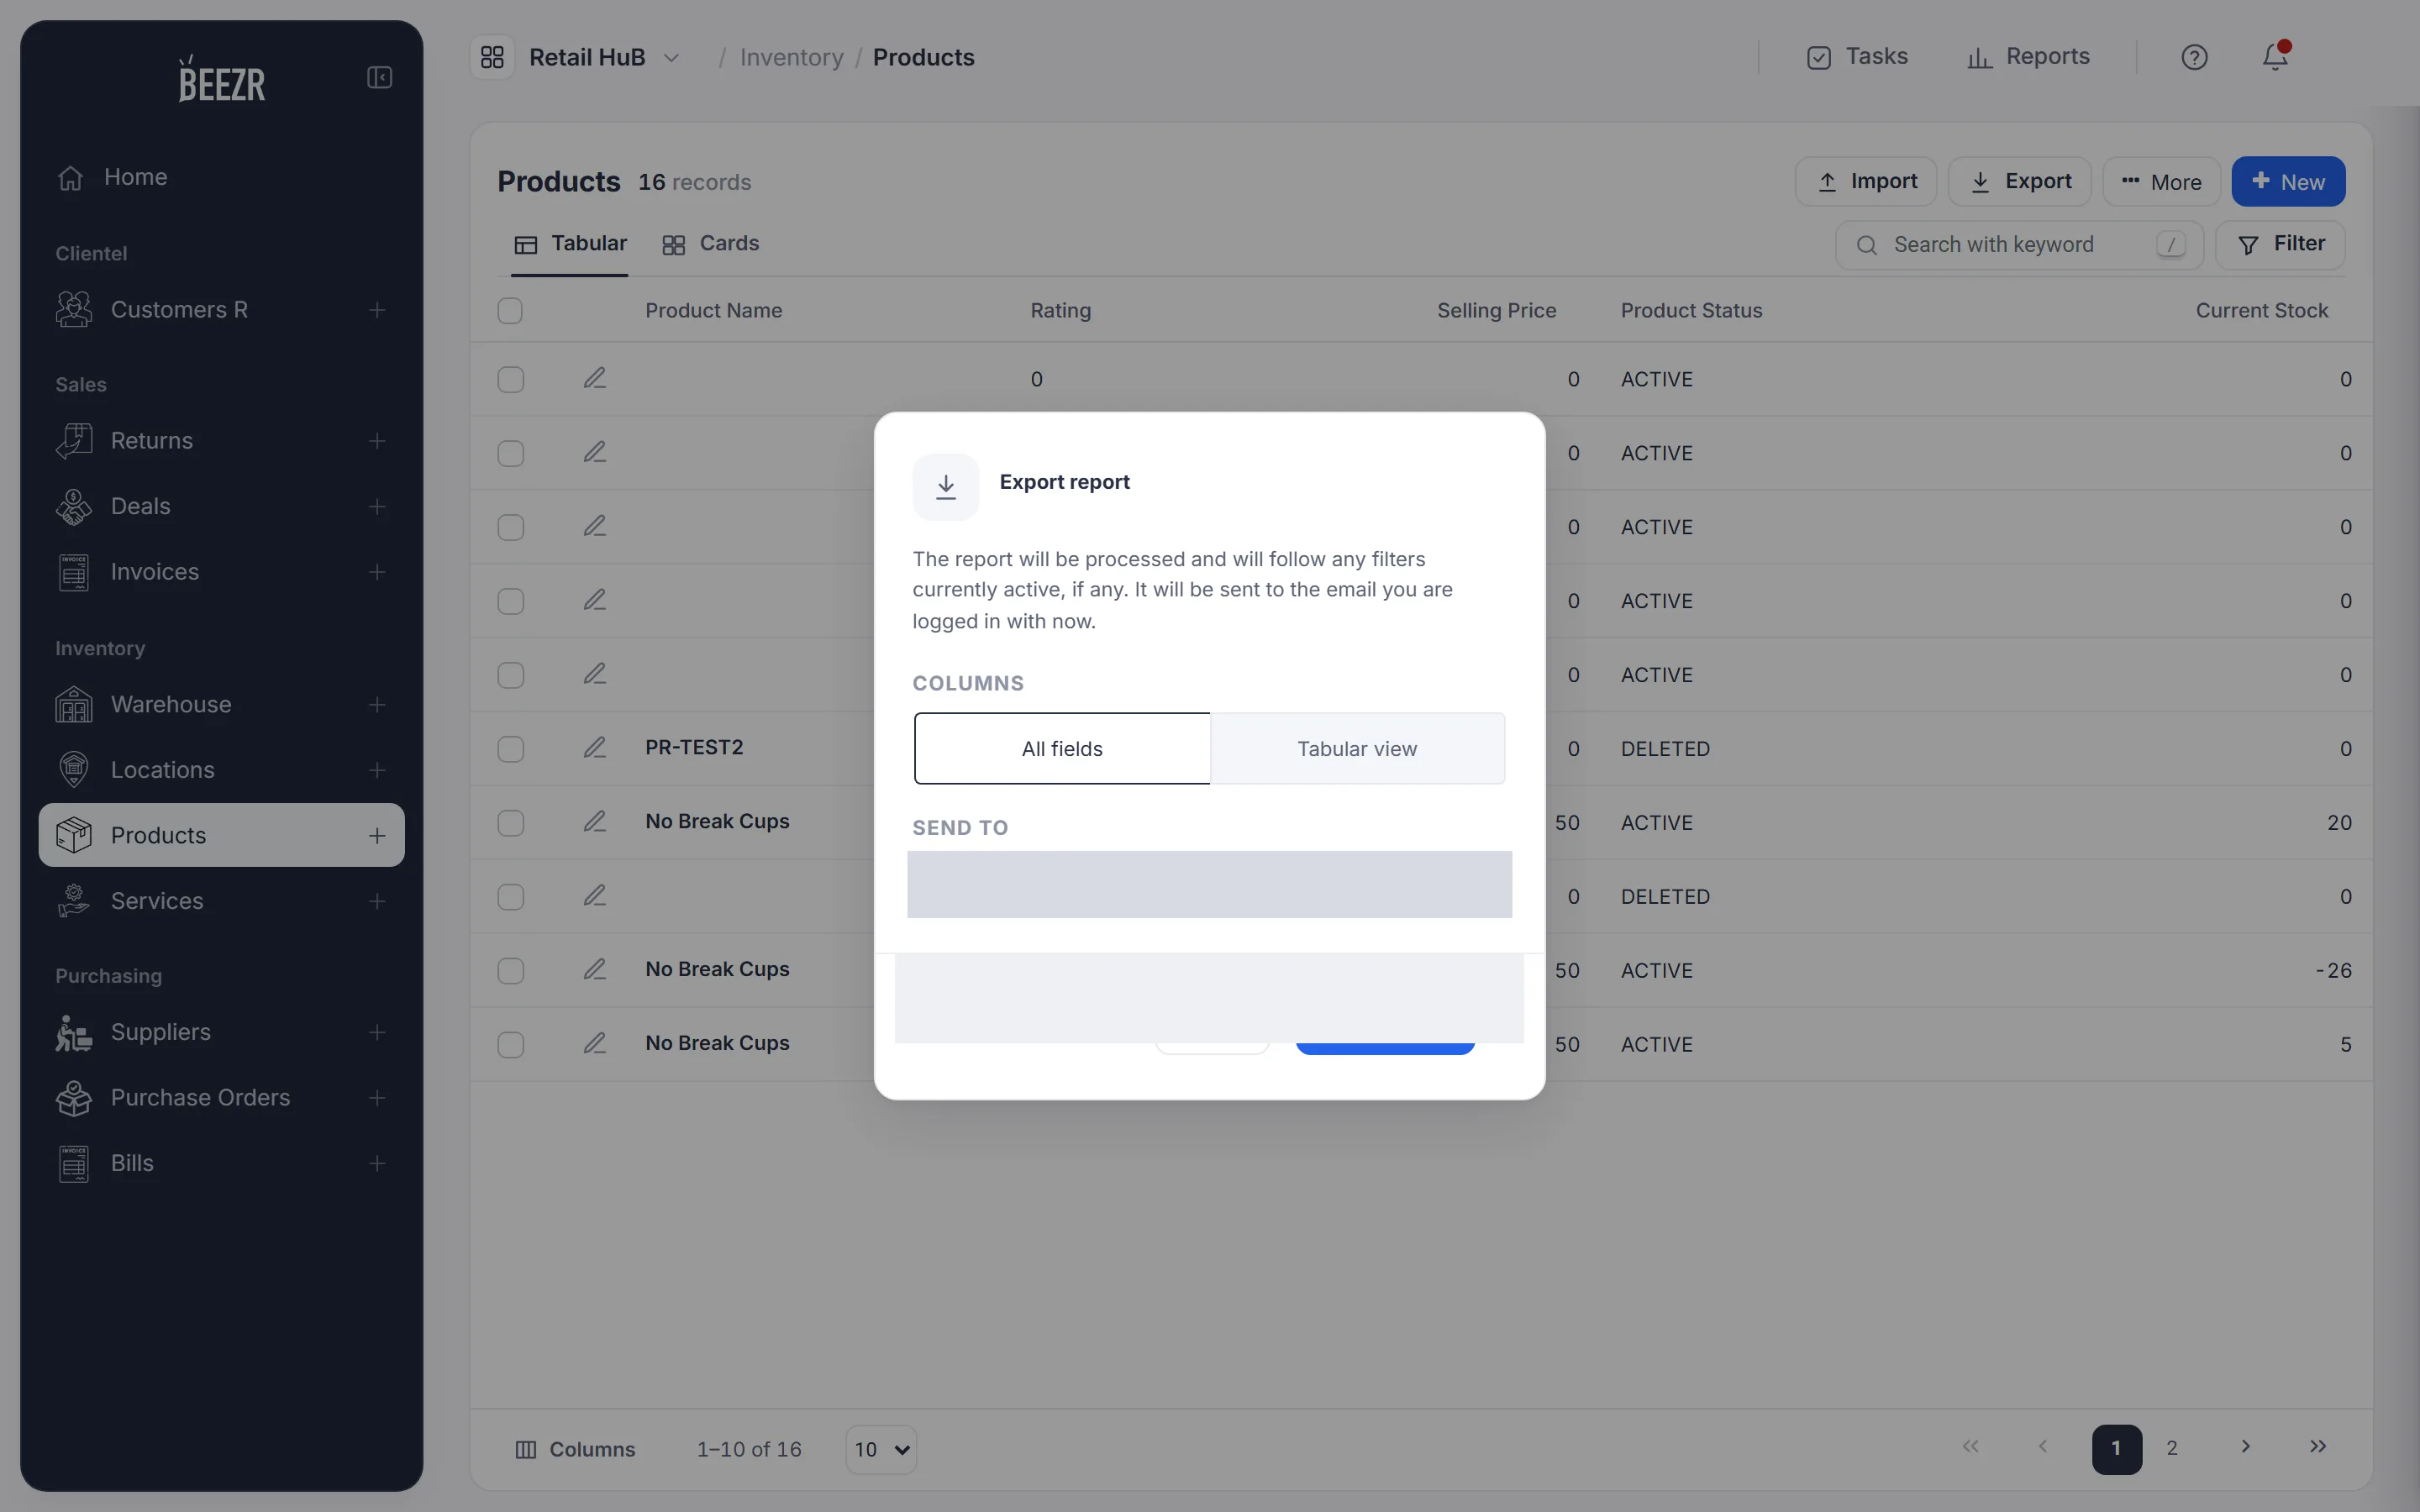Switch to the Cards view tab
The width and height of the screenshot is (2420, 1512).
pos(711,244)
